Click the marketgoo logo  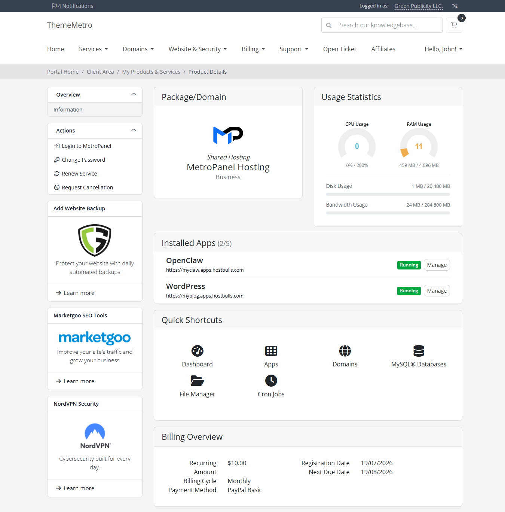pos(95,338)
